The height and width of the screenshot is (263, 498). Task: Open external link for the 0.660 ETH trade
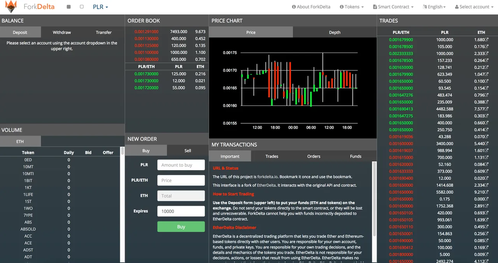487,123
